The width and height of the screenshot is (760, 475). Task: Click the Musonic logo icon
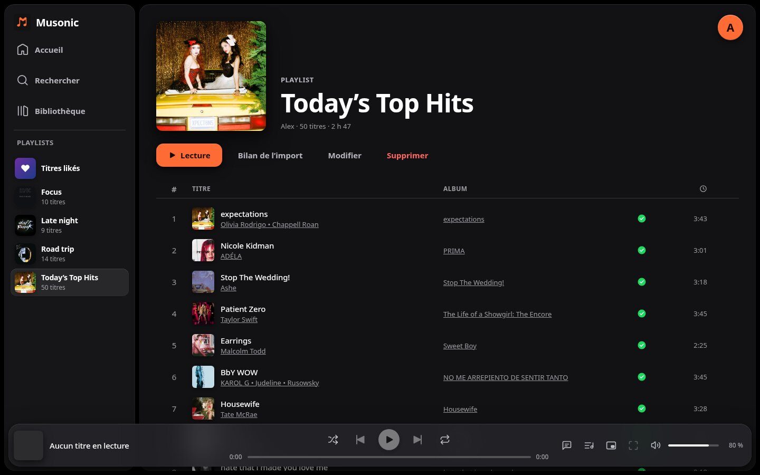pyautogui.click(x=22, y=22)
